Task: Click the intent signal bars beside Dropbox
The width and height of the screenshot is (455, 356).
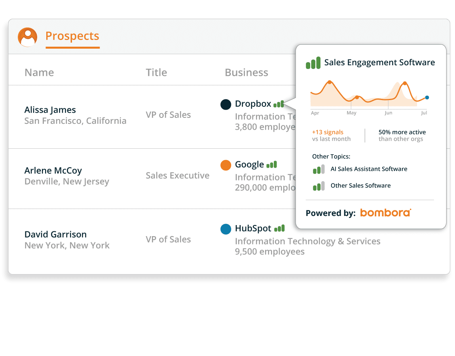Action: tap(279, 104)
